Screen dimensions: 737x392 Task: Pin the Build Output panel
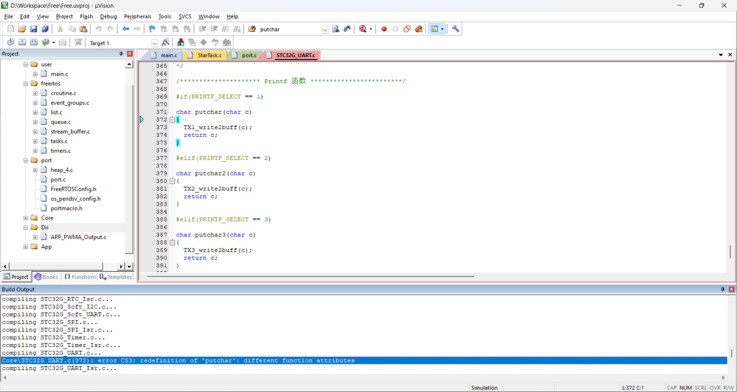click(x=723, y=289)
